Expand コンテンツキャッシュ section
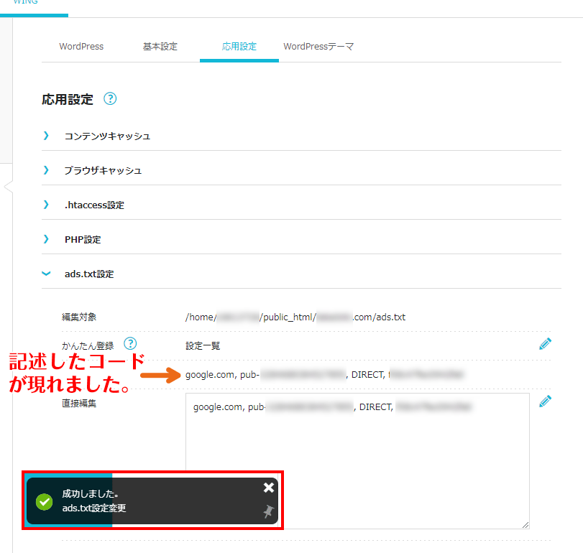The image size is (583, 553). (x=301, y=136)
